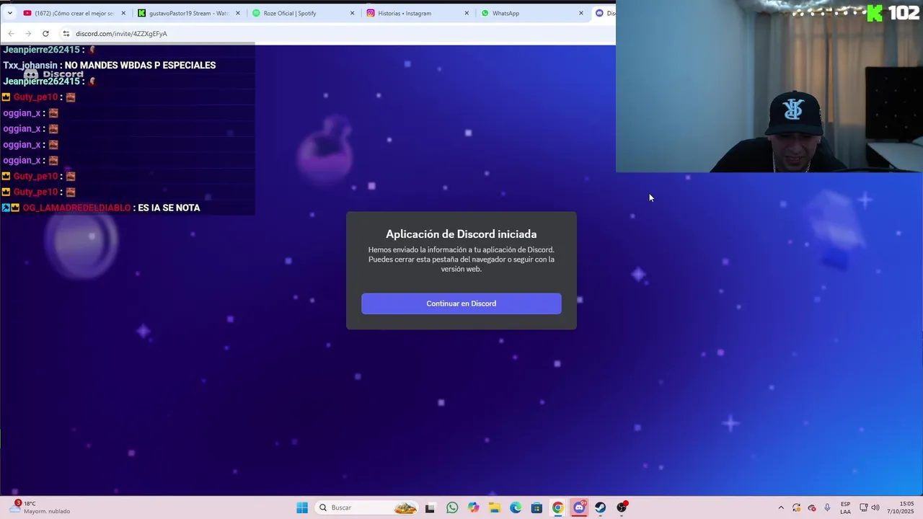Open Discord app from the taskbar
Image resolution: width=923 pixels, height=519 pixels.
point(579,507)
